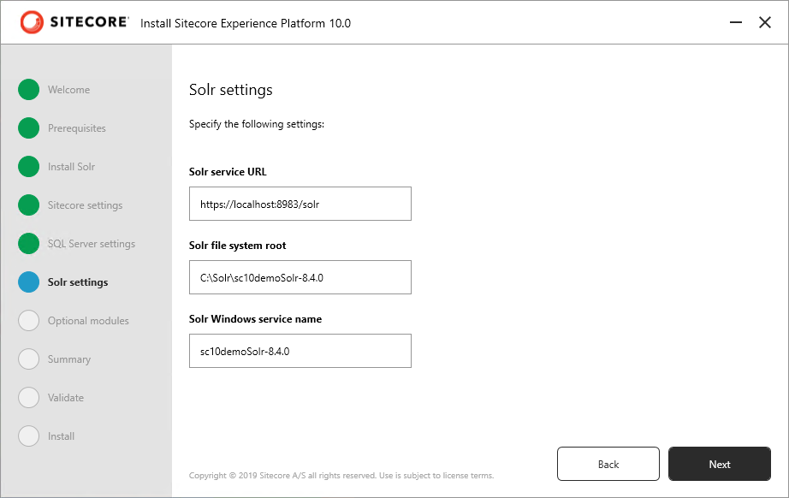Click the green SQL Server settings circle
Viewport: 789px width, 498px height.
[x=29, y=244]
